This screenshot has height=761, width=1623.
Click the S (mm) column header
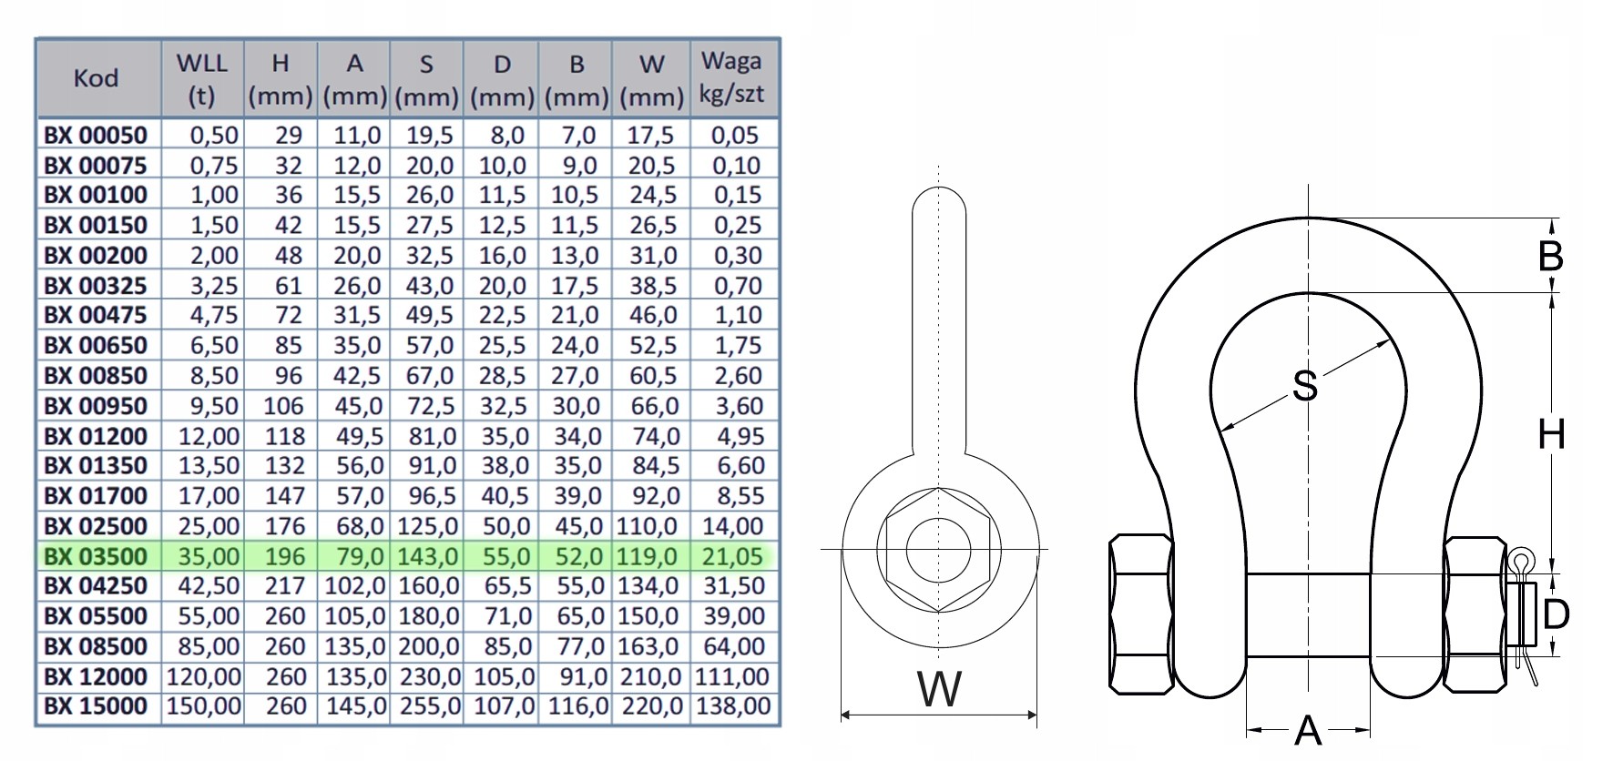pyautogui.click(x=426, y=79)
